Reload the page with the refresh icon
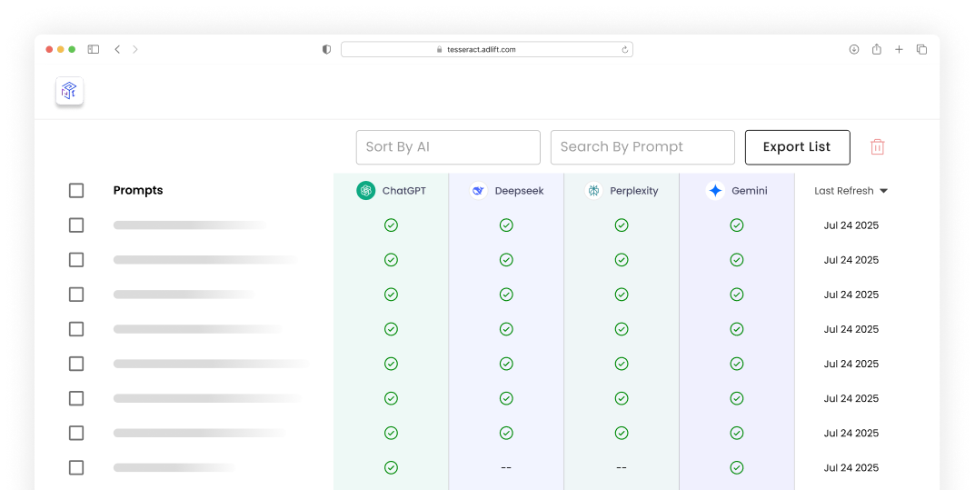 [x=625, y=50]
